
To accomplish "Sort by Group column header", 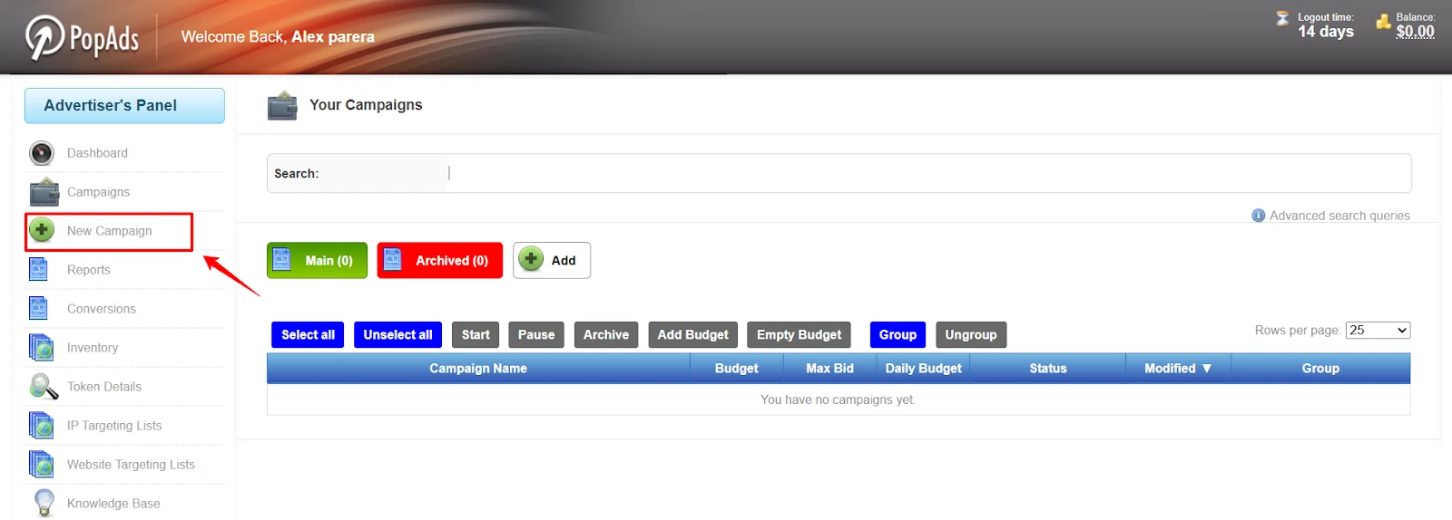I will coord(1320,369).
